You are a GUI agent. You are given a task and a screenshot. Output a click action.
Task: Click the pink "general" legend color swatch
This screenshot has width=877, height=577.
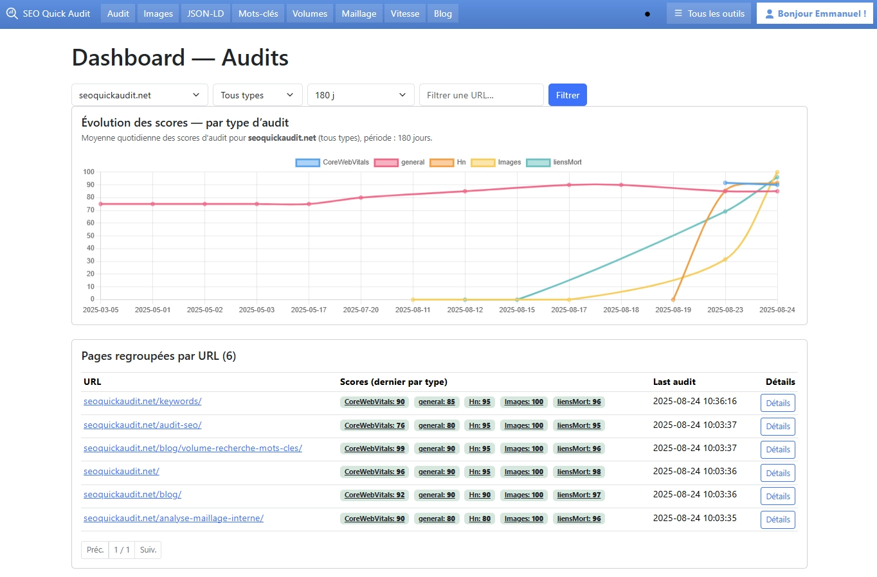coord(386,162)
